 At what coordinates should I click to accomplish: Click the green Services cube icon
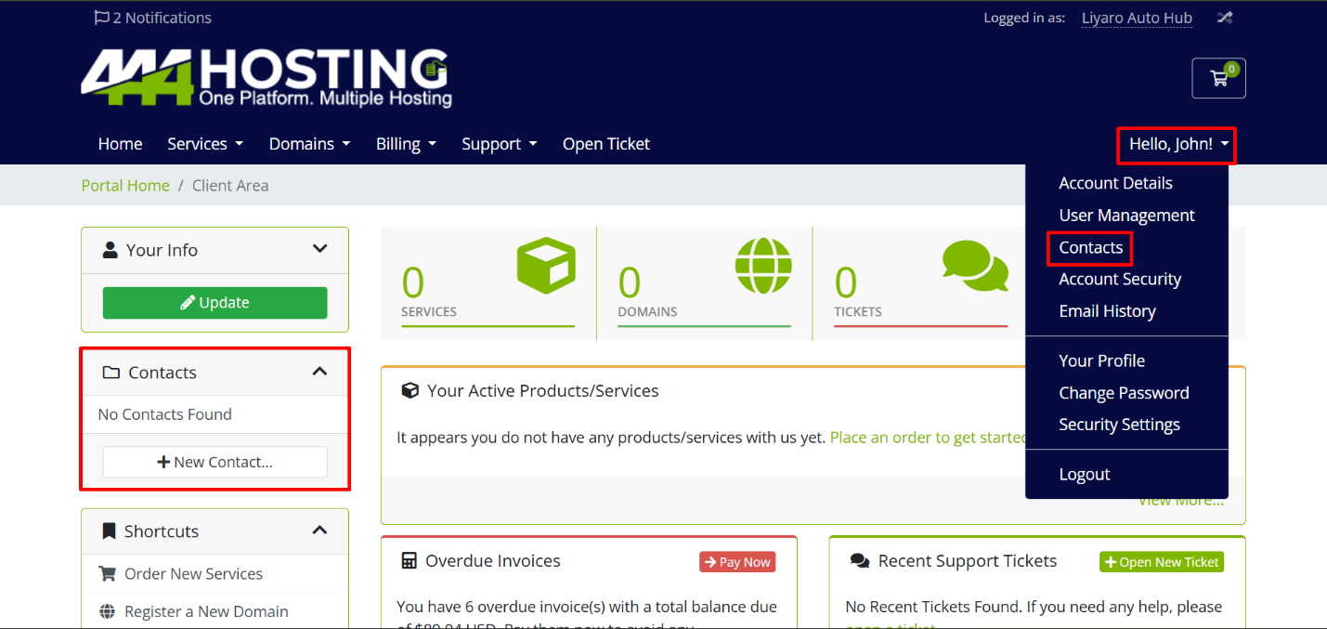(546, 265)
